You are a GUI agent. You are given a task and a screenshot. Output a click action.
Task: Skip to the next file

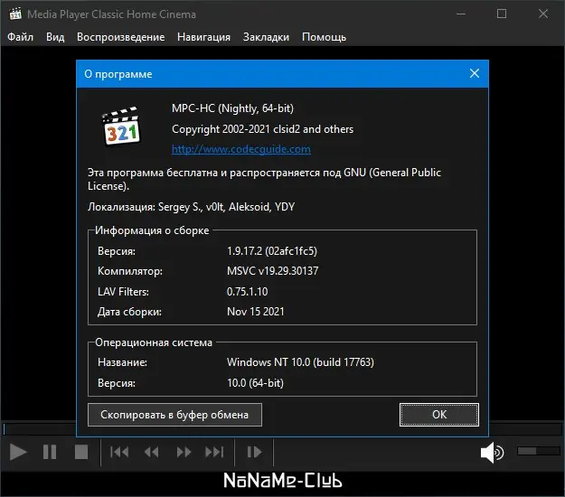point(214,453)
